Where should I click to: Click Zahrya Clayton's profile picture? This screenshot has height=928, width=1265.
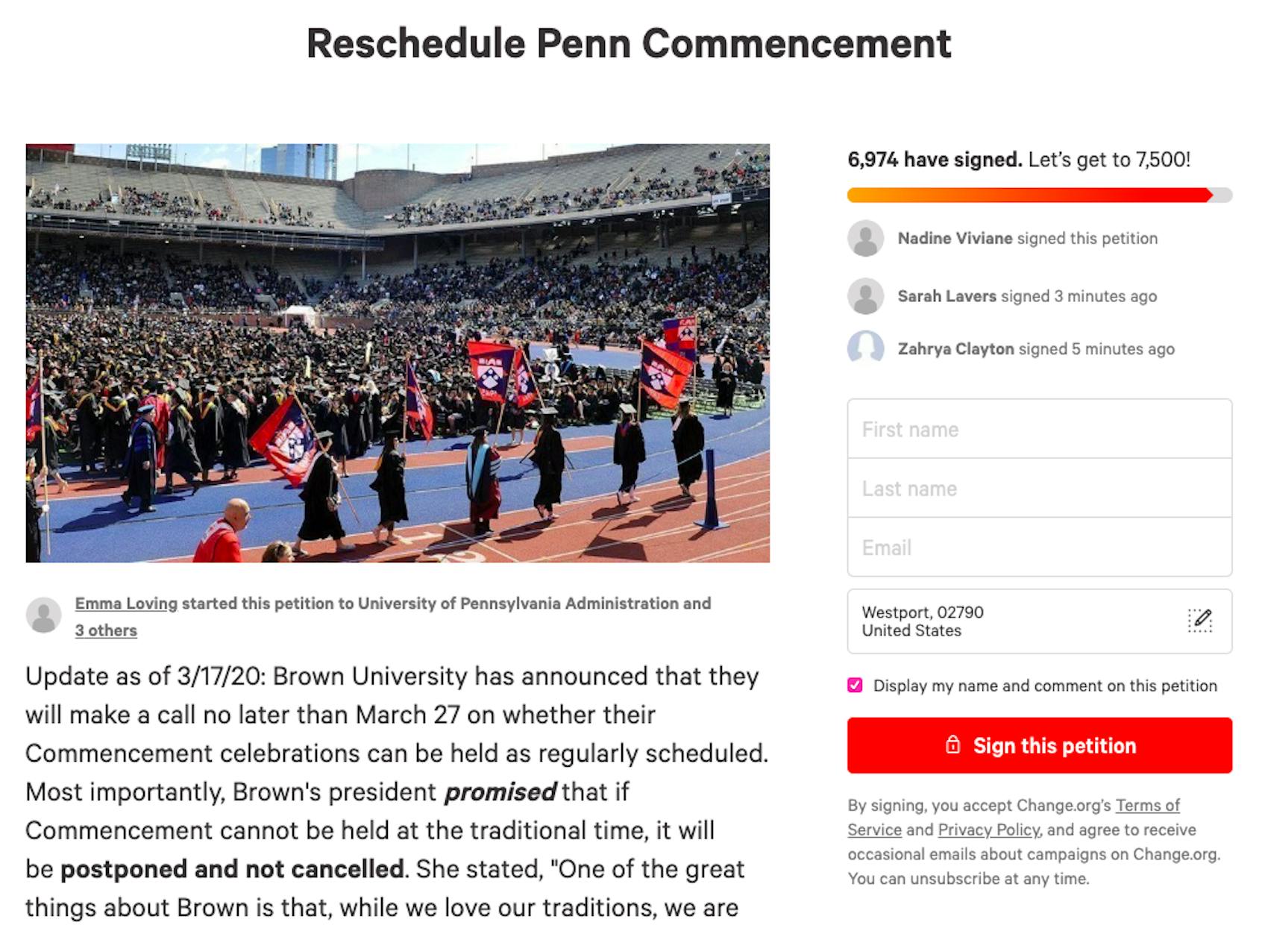pyautogui.click(x=867, y=348)
